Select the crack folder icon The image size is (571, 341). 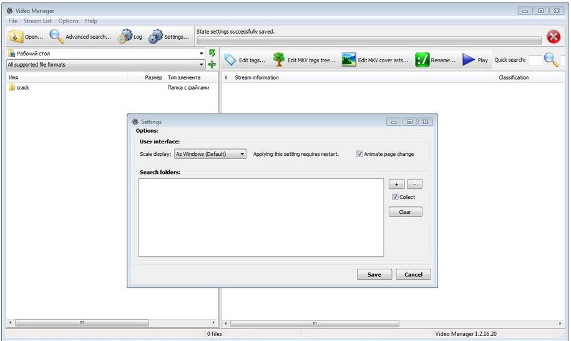click(x=12, y=87)
